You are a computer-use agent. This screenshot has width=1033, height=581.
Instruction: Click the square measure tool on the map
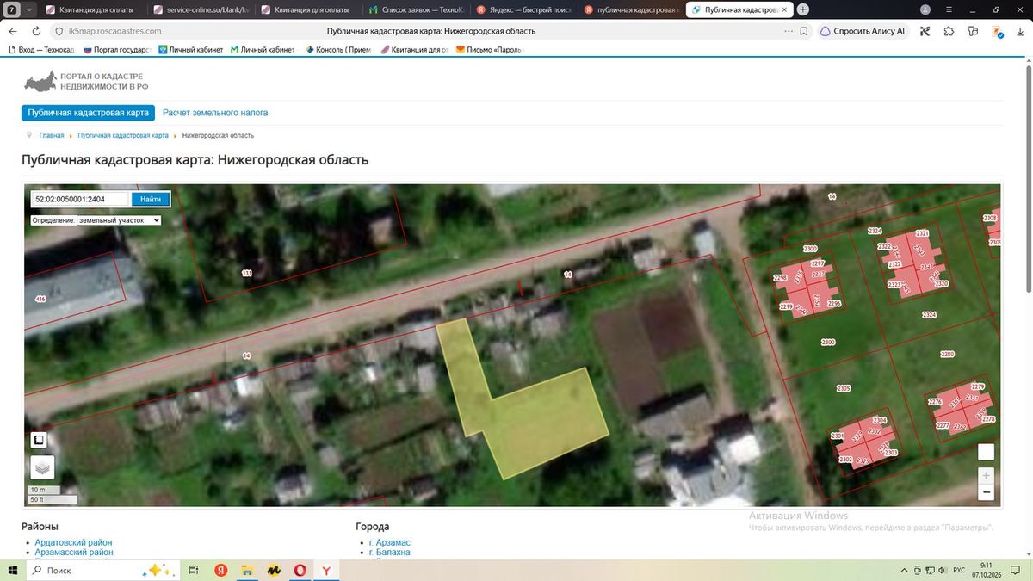39,440
